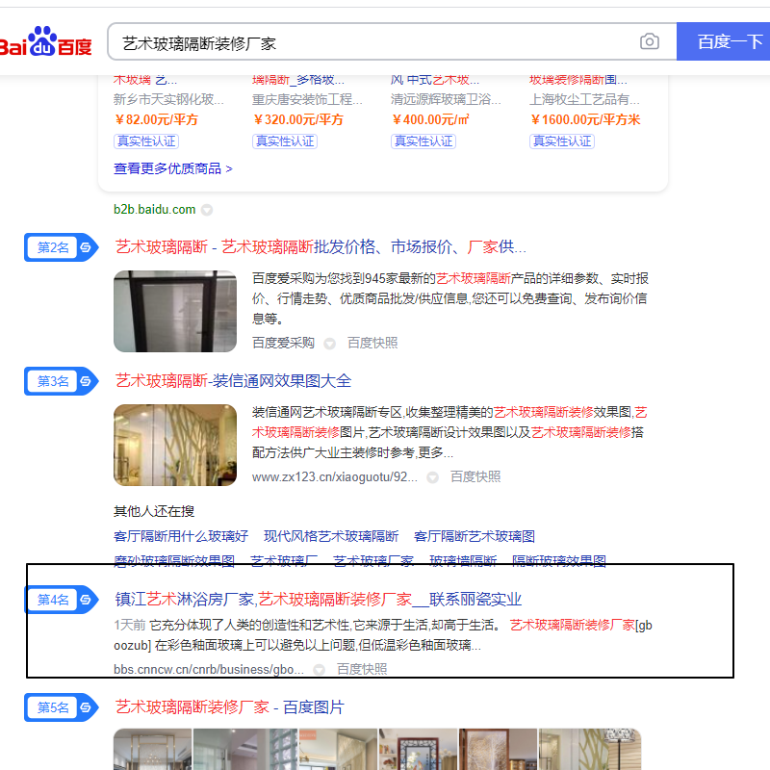Viewport: 770px width, 770px height.
Task: Expand dropdown arrow after www.zx123.cn URL
Action: click(432, 477)
